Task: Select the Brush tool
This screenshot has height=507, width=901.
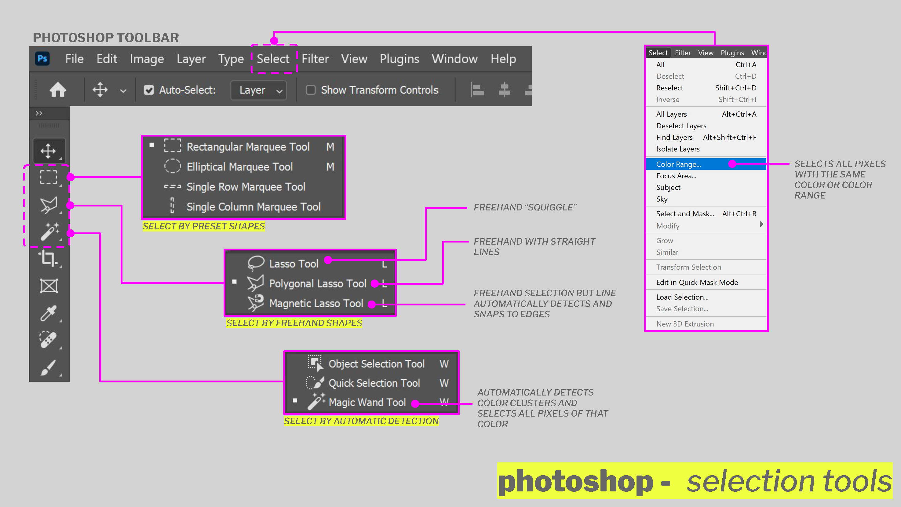Action: click(x=48, y=367)
